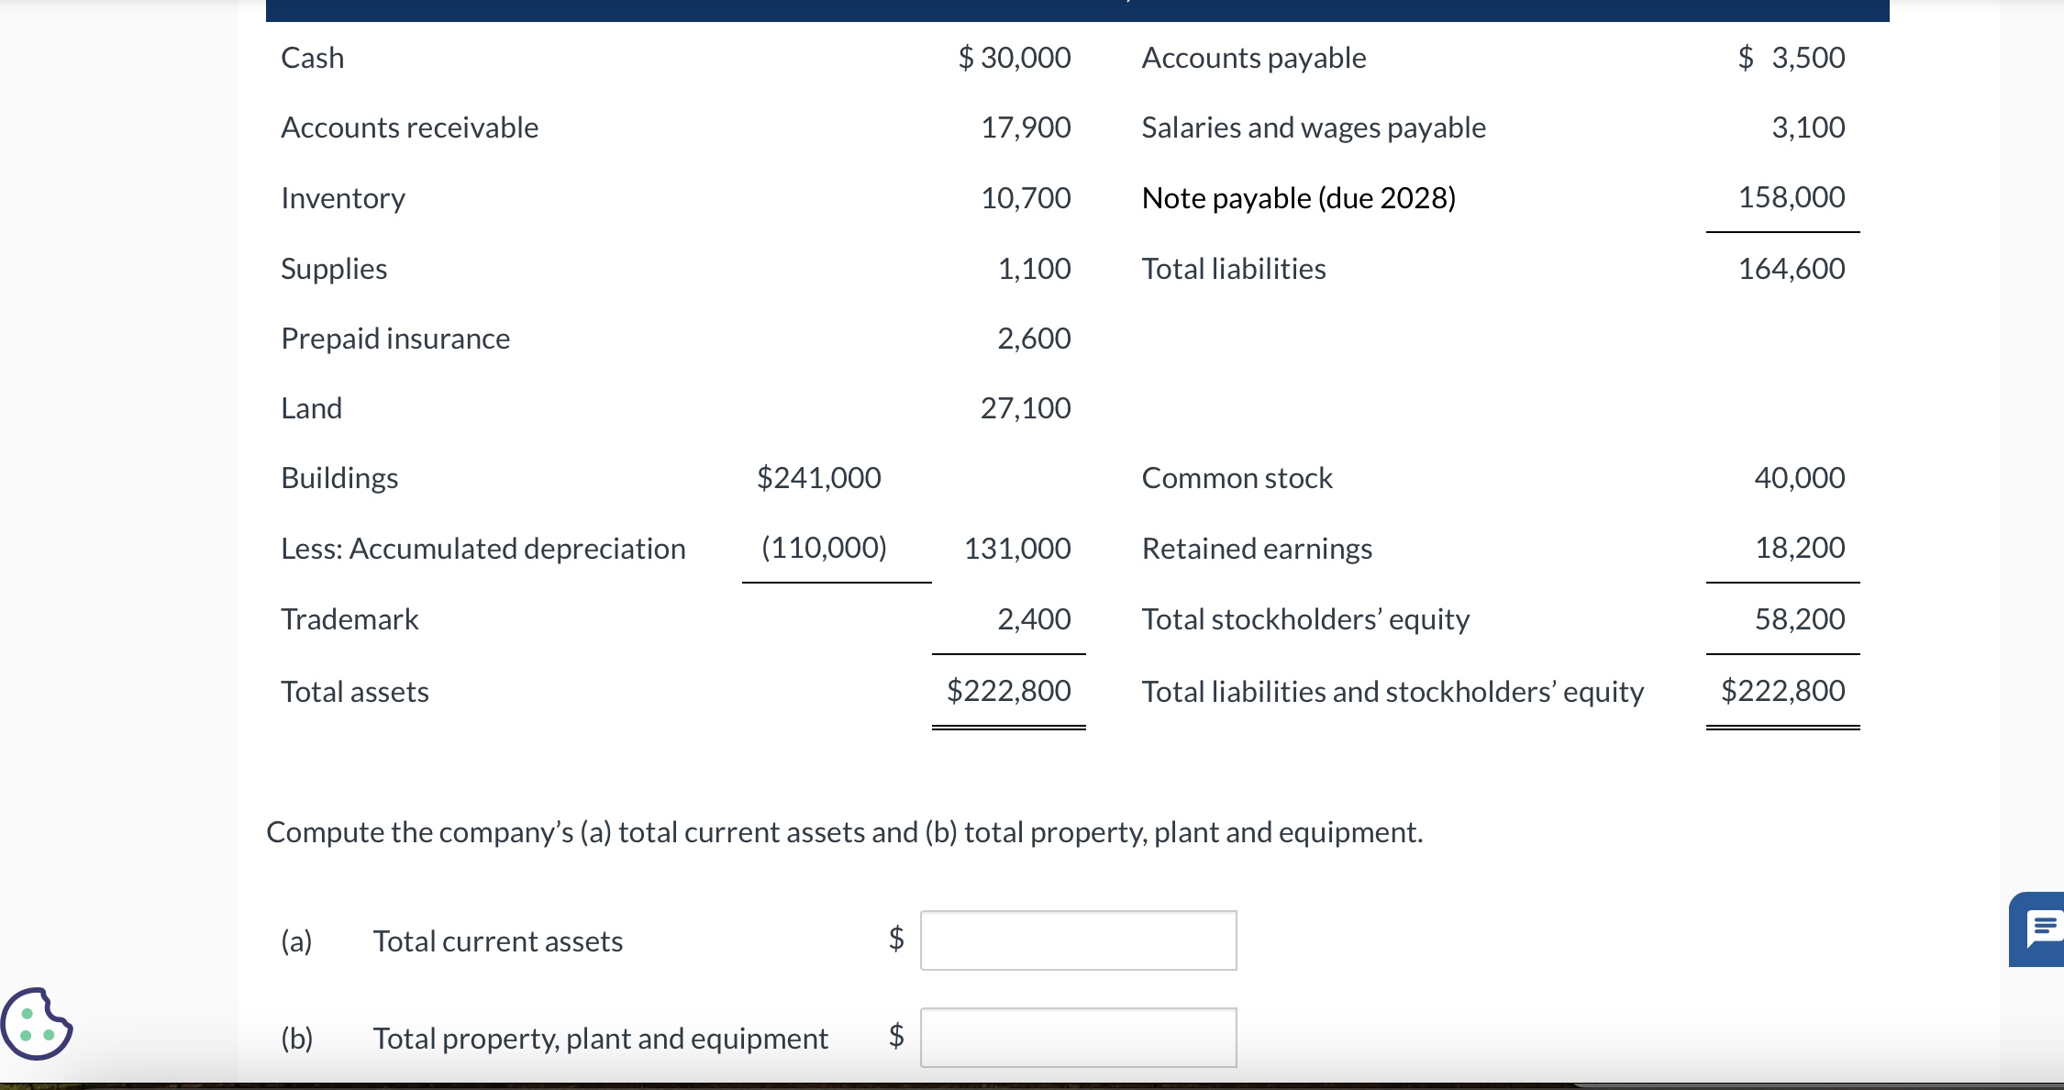This screenshot has width=2064, height=1090.
Task: Select the Total assets amount $222,800
Action: tap(1008, 691)
